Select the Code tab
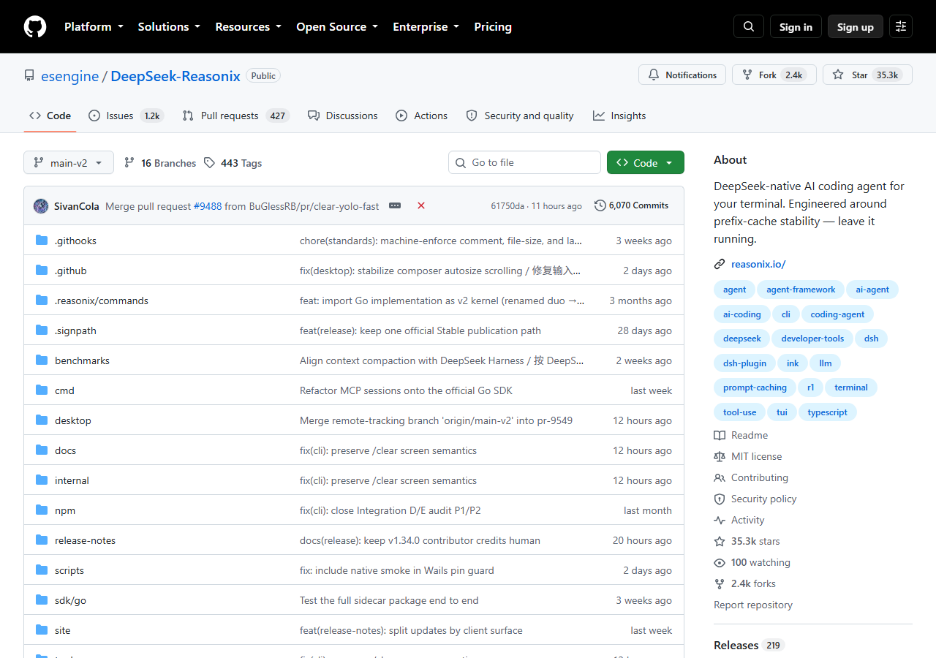Viewport: 936px width, 658px height. (x=50, y=116)
